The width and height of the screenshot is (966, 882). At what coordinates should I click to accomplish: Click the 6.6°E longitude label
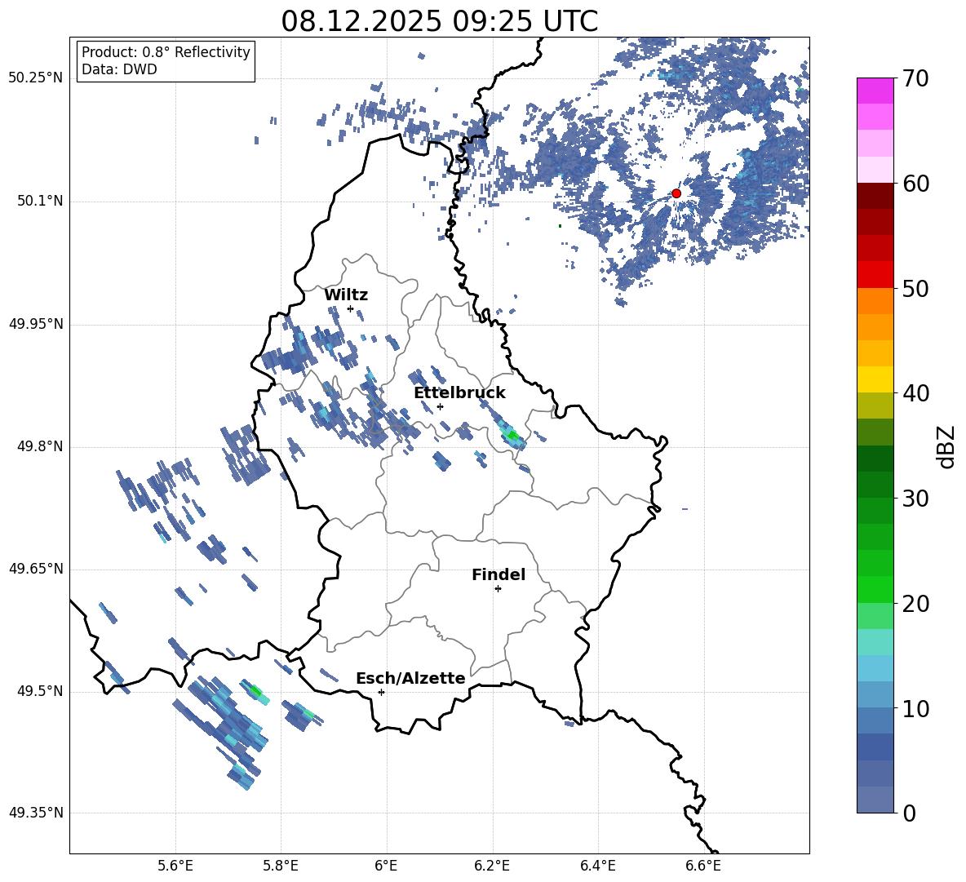click(703, 866)
